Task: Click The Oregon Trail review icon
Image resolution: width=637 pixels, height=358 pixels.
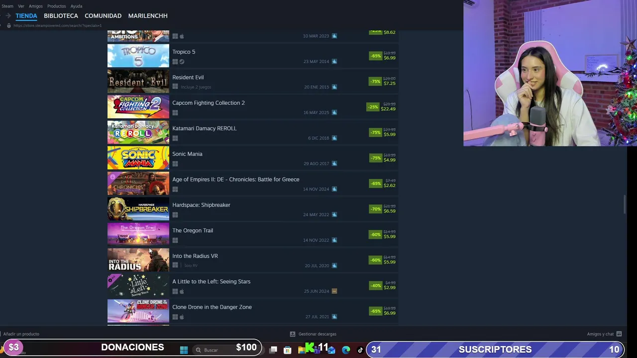Action: (x=334, y=240)
